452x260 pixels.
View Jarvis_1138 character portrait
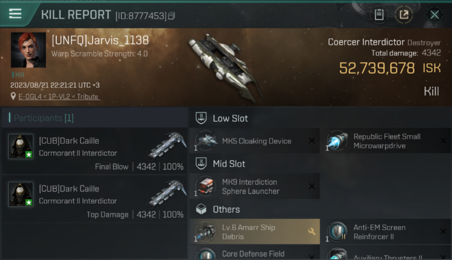tap(28, 50)
